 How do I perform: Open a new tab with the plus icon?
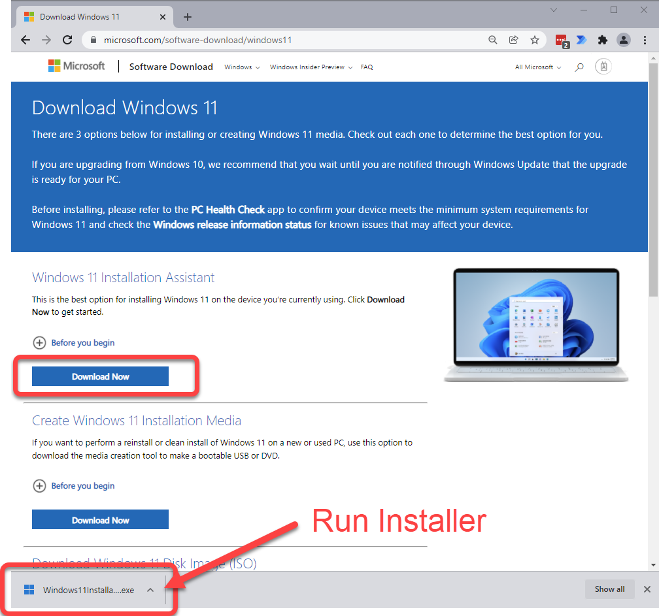pyautogui.click(x=188, y=17)
